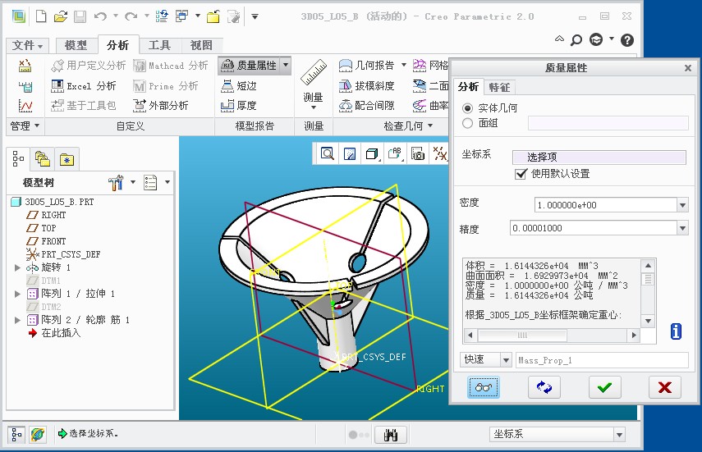Screen dimensions: 702x452
Task: Open the Excel 分析 tool
Action: click(x=84, y=85)
